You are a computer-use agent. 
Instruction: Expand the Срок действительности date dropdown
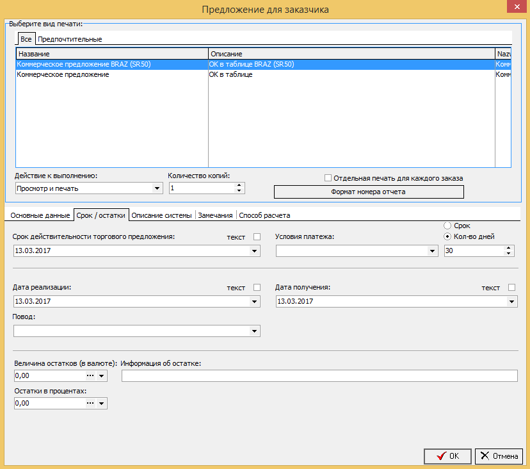[x=255, y=251]
